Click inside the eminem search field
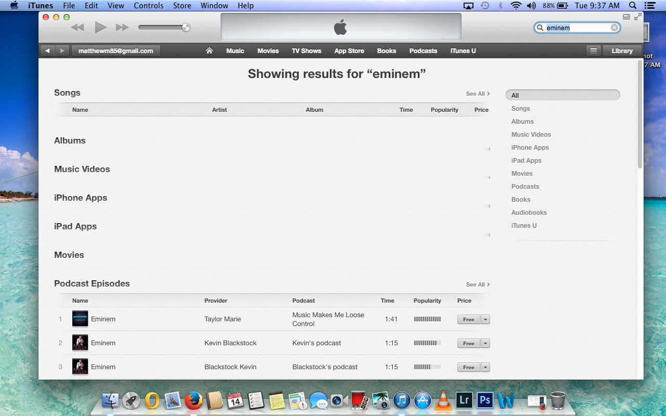 (x=578, y=28)
